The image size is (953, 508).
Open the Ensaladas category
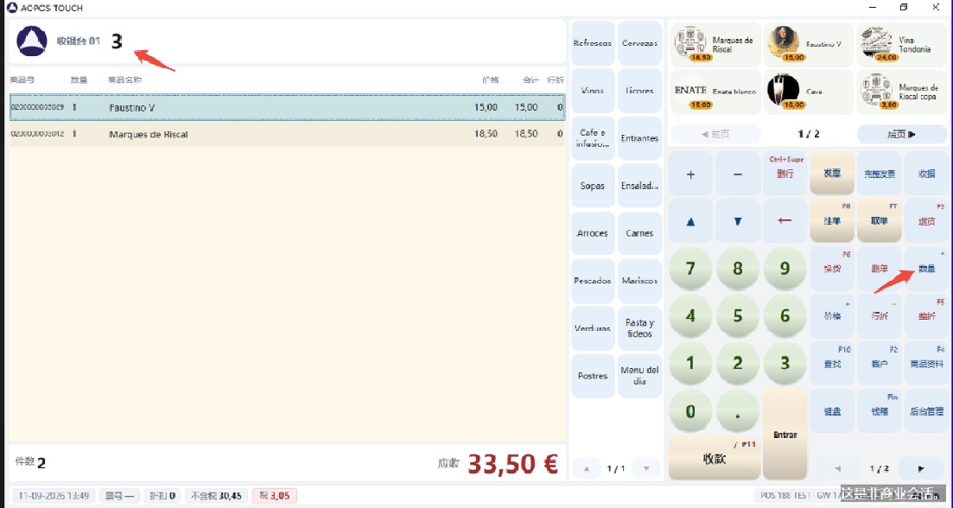(x=639, y=186)
